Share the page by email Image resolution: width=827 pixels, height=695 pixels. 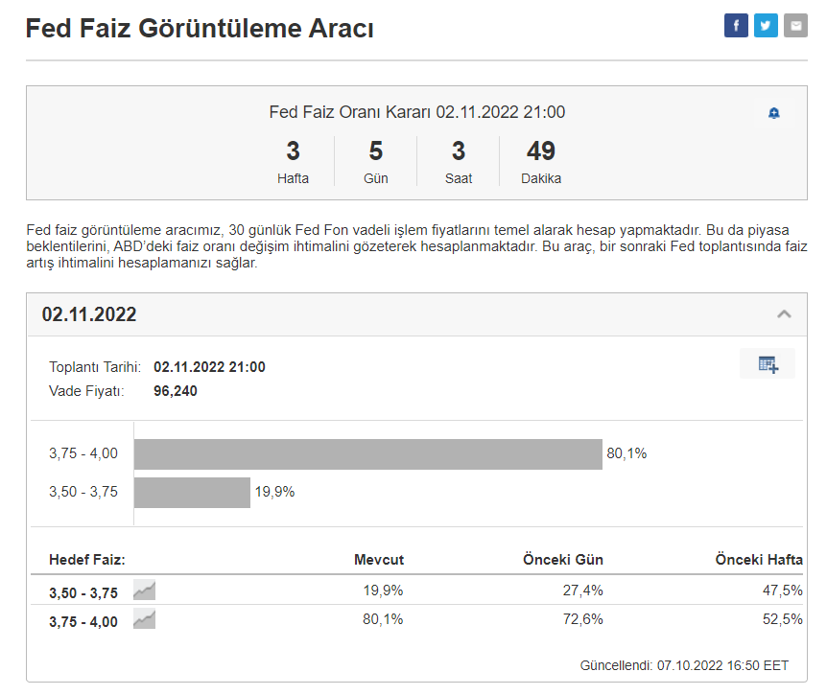click(x=795, y=26)
